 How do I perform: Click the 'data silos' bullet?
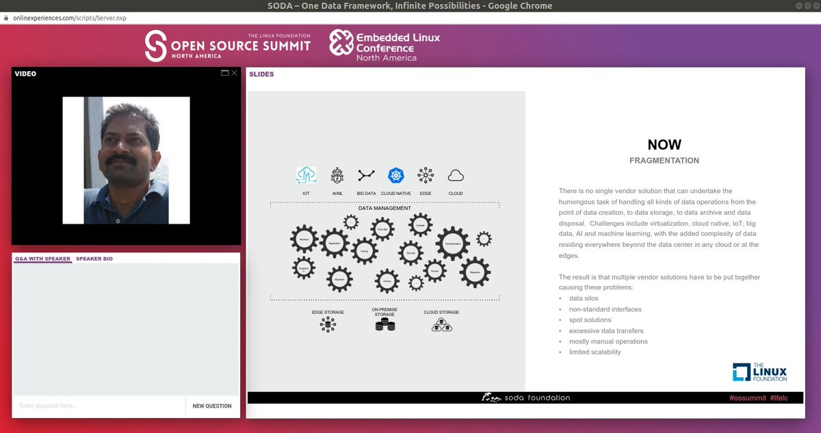click(x=584, y=298)
